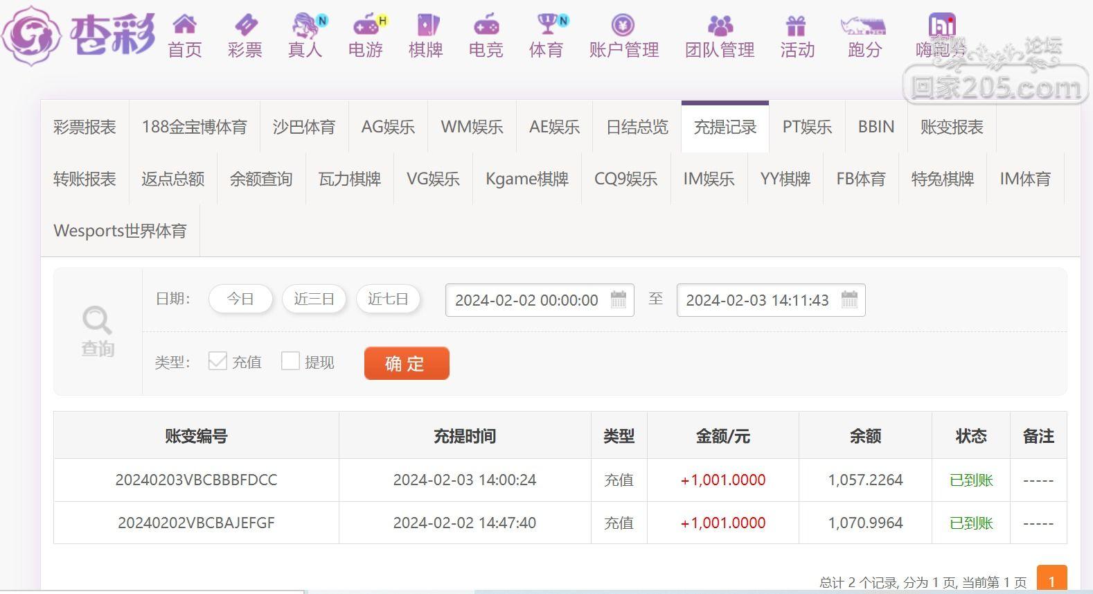Open the 真人 live casino icon

tap(305, 25)
